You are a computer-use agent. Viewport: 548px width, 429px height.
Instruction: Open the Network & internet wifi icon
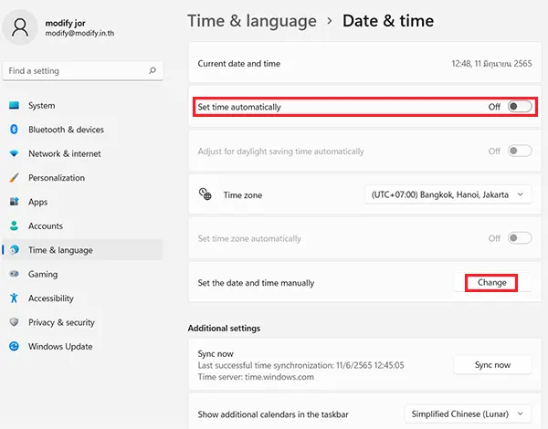pyautogui.click(x=14, y=154)
